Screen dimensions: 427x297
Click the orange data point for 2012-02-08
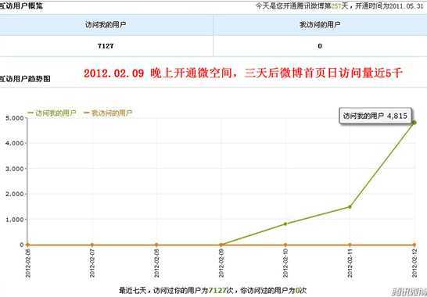pyautogui.click(x=156, y=245)
